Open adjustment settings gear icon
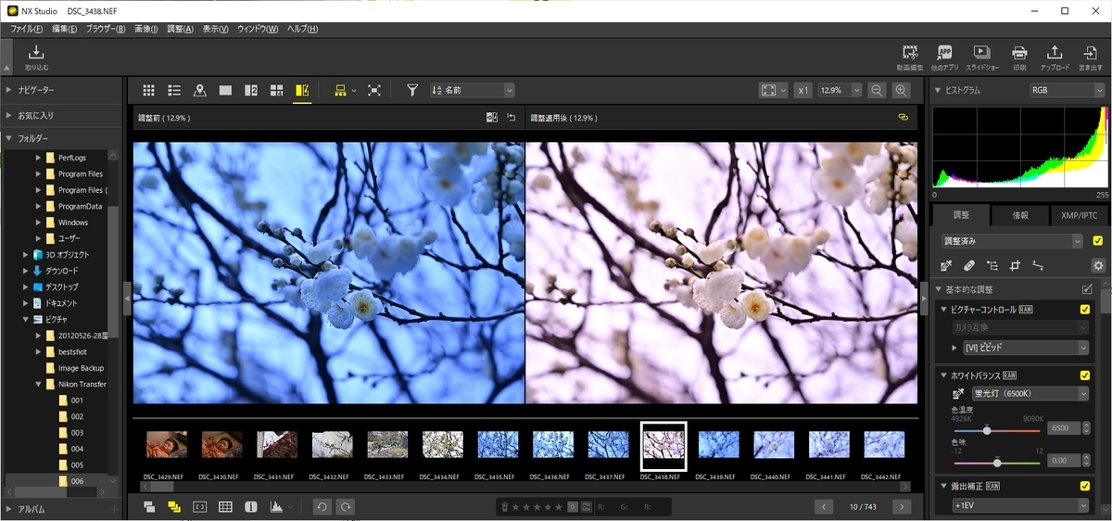 pyautogui.click(x=1098, y=266)
